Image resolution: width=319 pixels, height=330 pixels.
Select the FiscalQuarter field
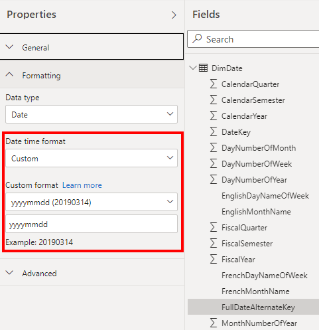[x=244, y=228]
